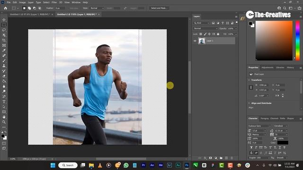Open the Photoshop search icon

coord(285,8)
